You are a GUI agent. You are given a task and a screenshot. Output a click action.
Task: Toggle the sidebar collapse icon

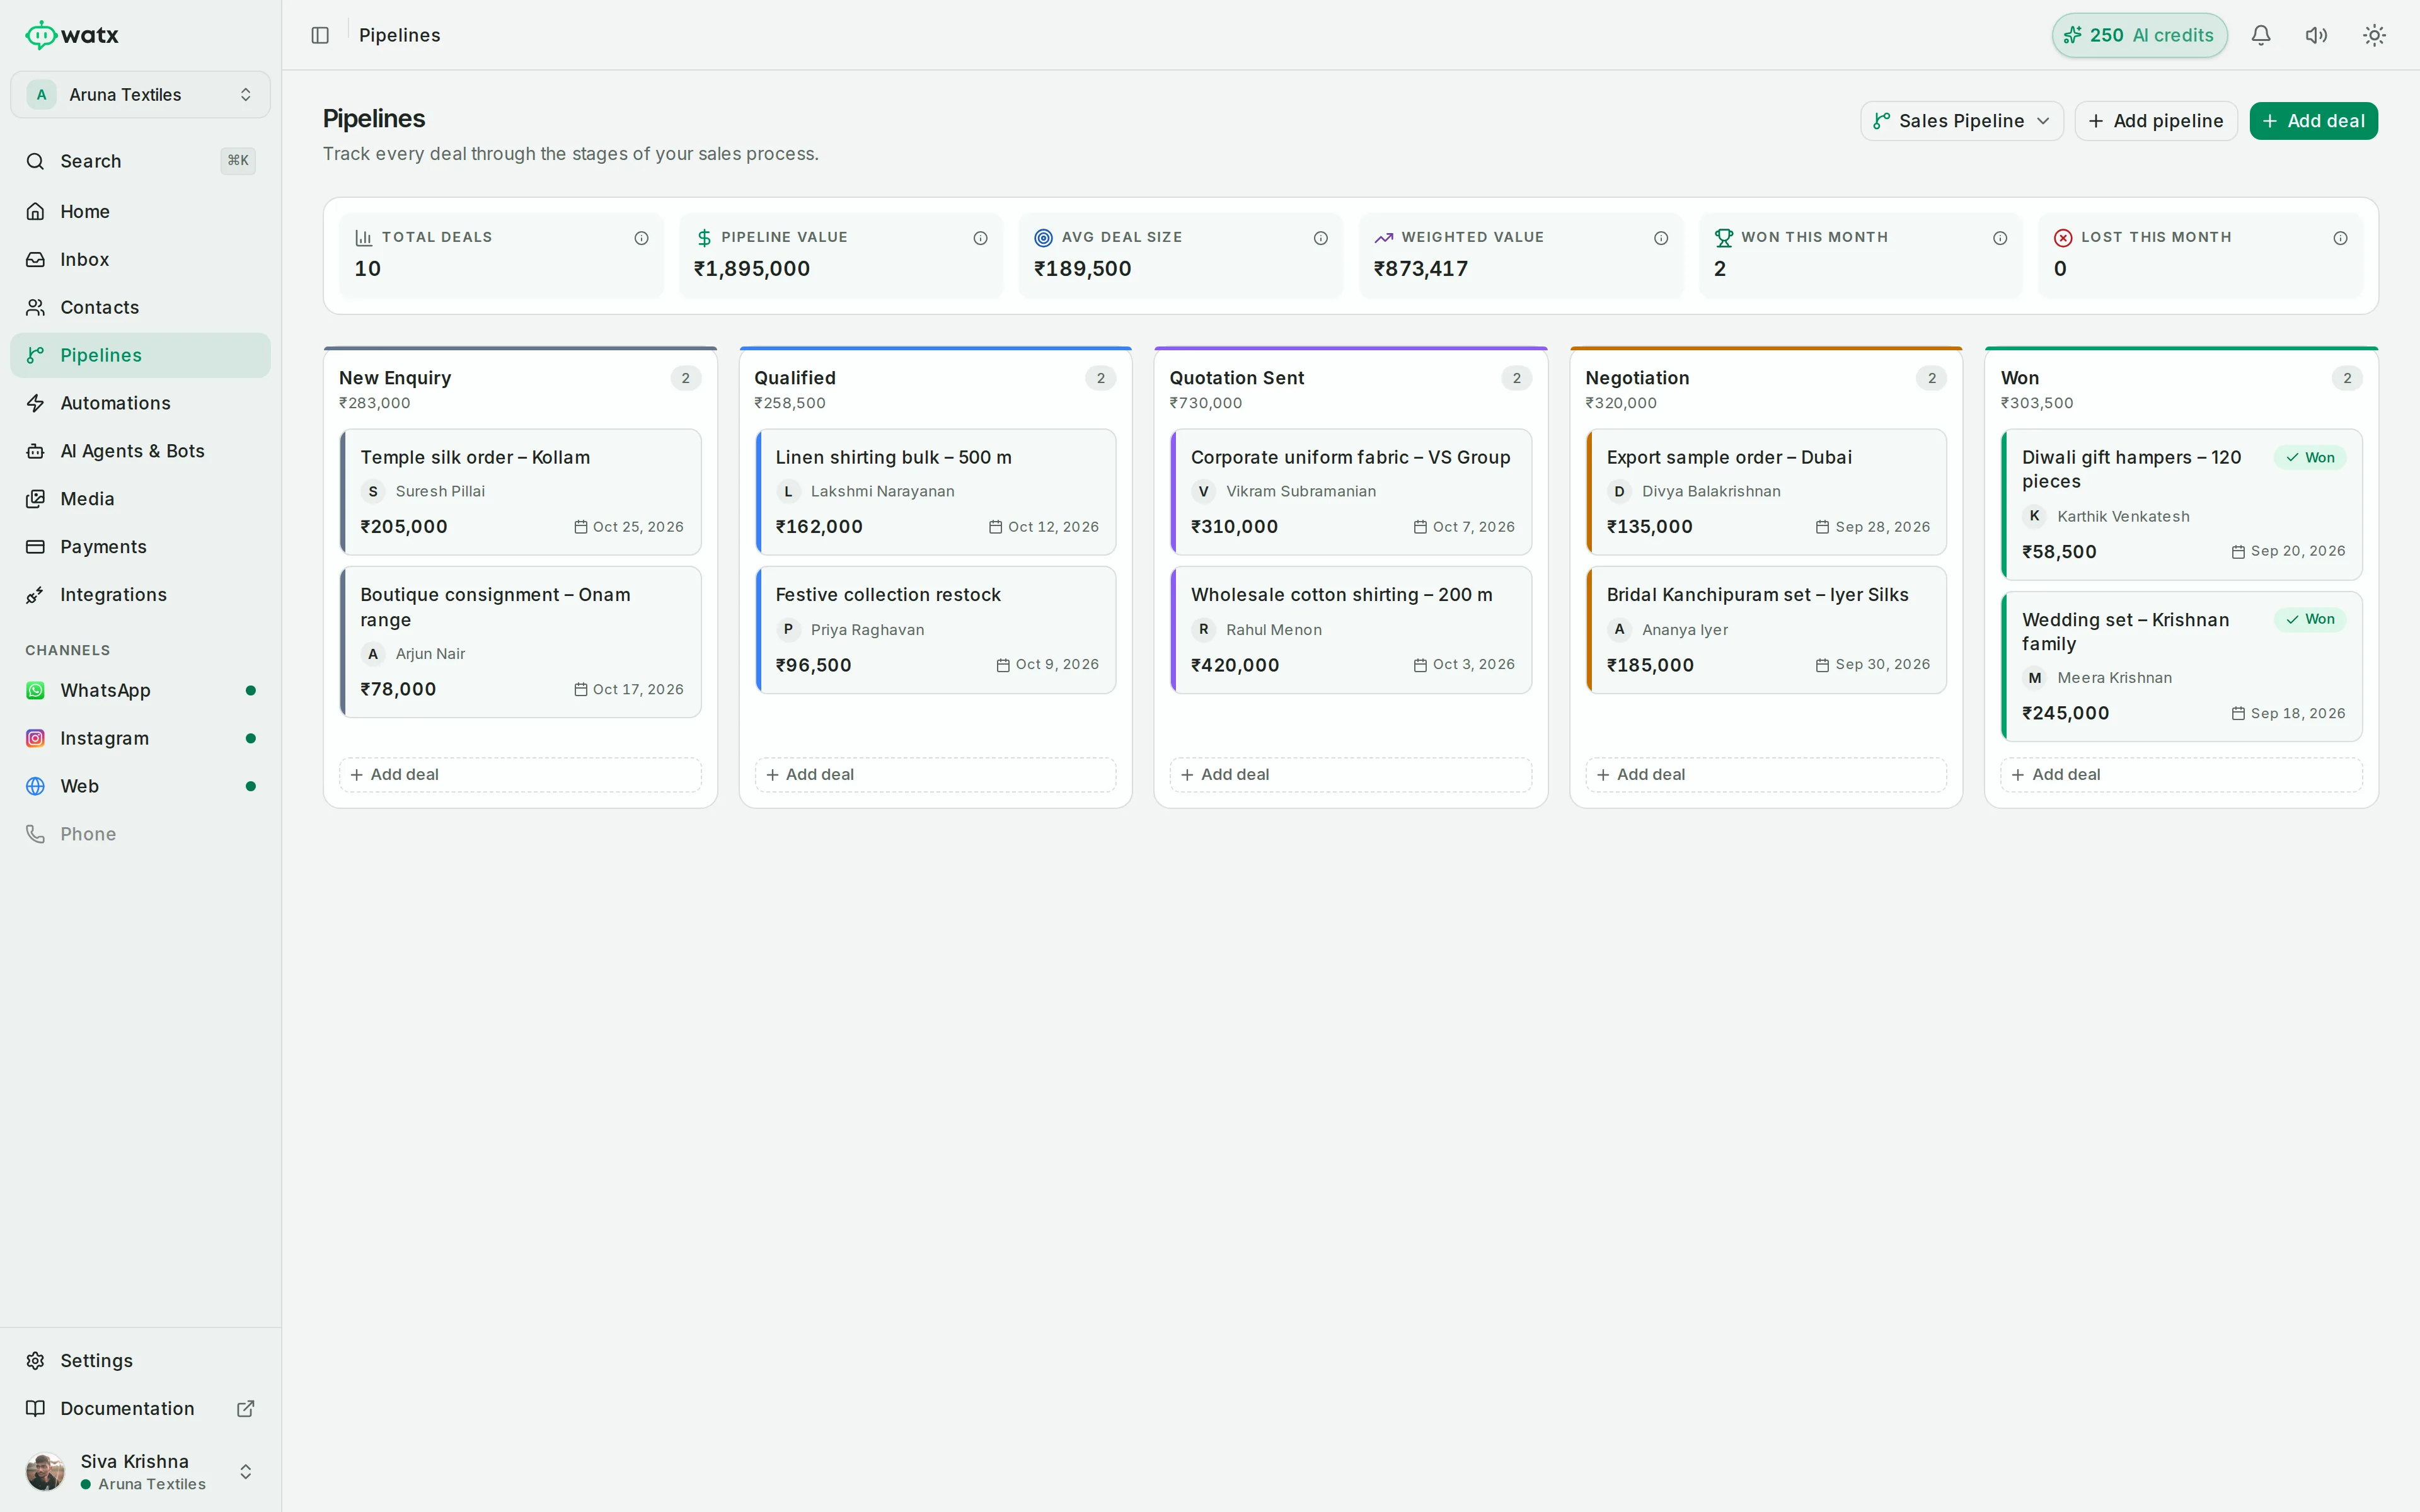[x=320, y=35]
